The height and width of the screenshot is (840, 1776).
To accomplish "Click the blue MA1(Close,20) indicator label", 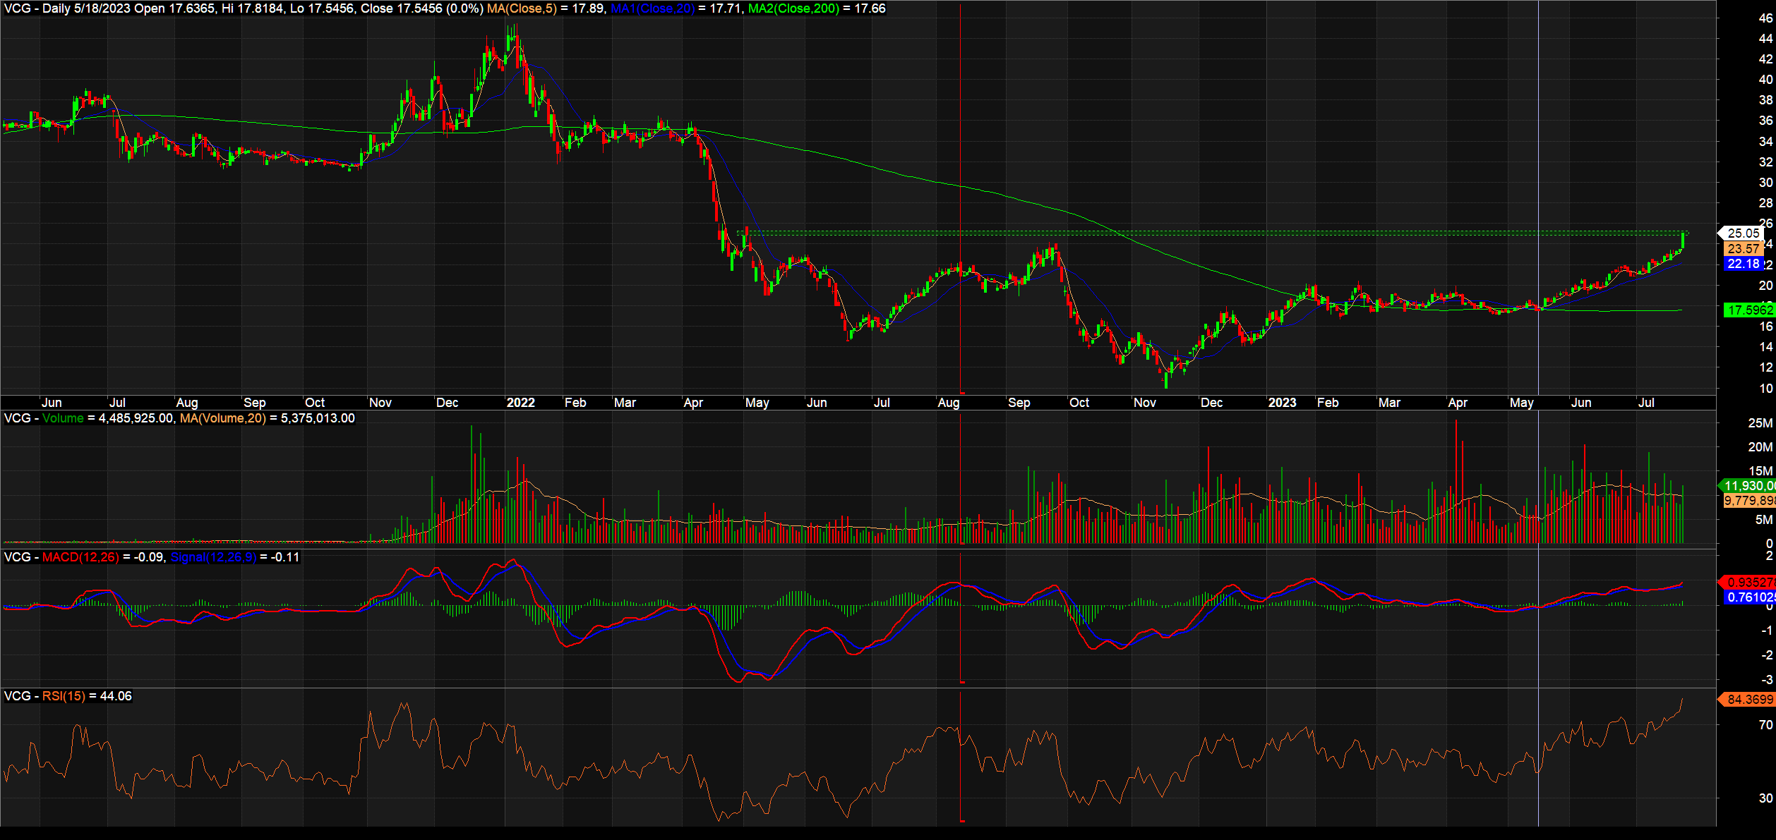I will coord(652,8).
